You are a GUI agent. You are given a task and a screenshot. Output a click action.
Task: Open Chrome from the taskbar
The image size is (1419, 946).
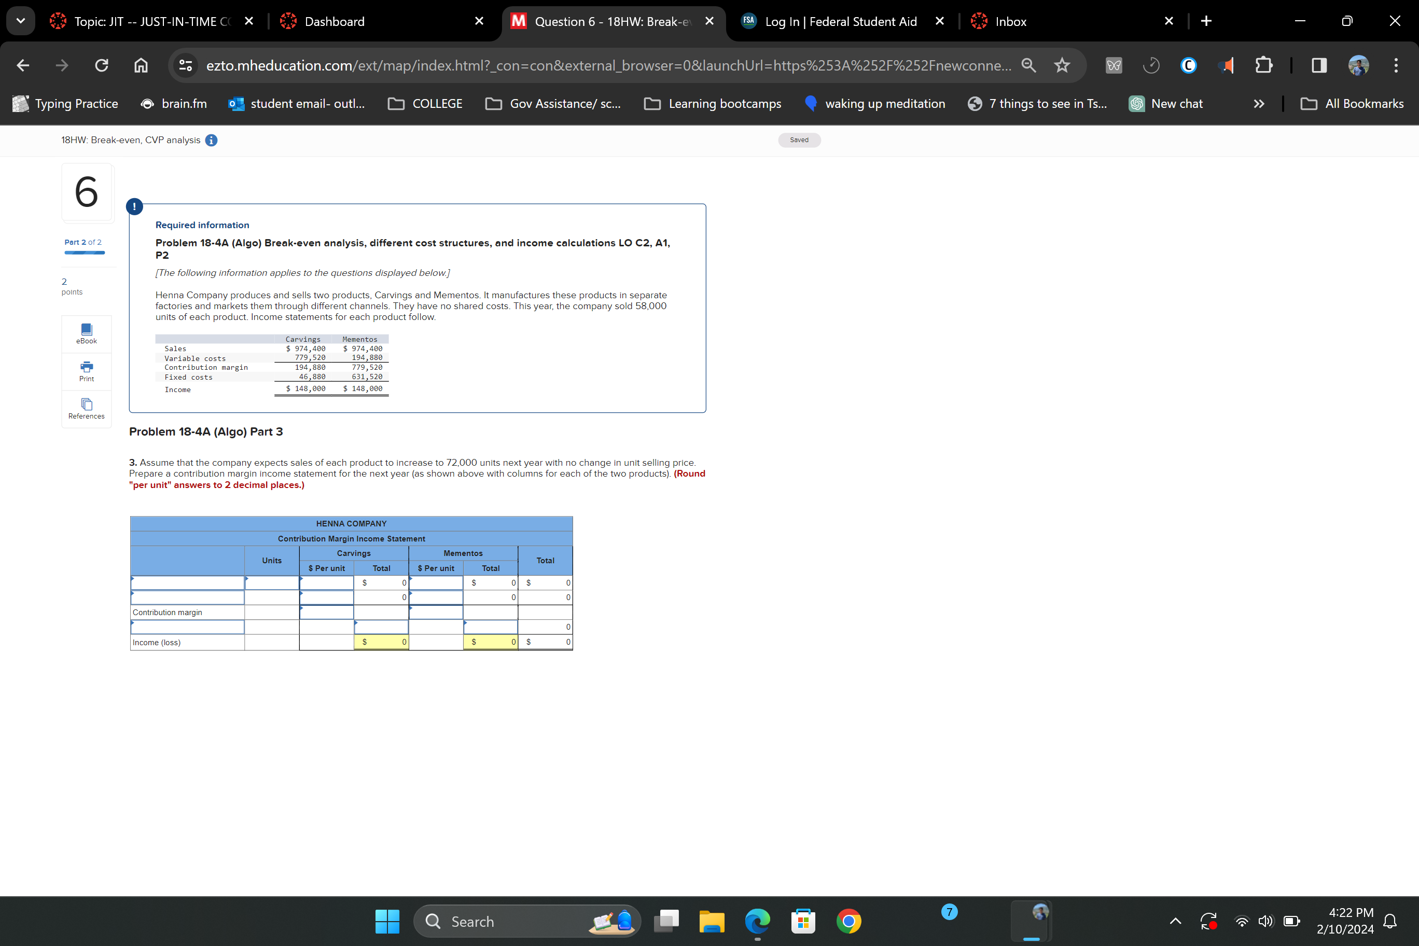coord(848,921)
